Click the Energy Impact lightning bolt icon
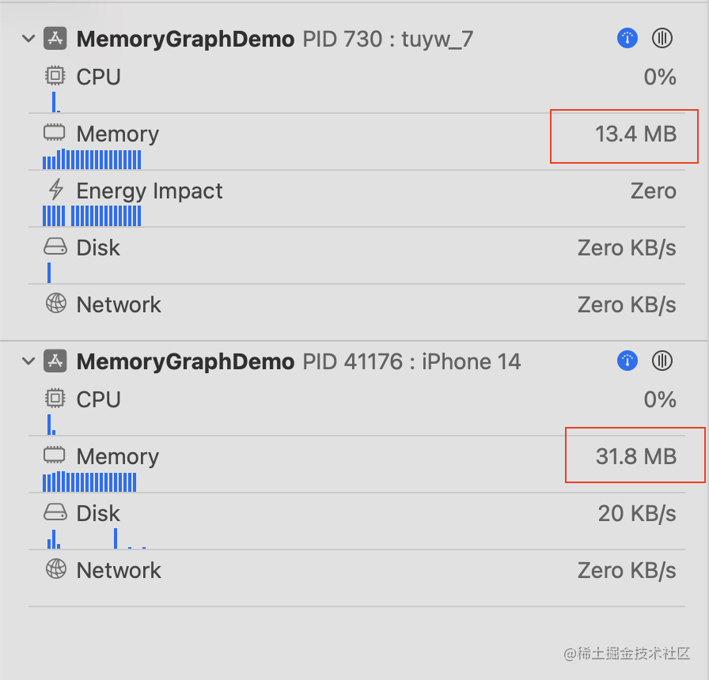 click(55, 190)
